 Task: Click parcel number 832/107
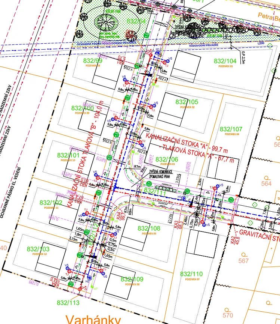tap(231, 129)
